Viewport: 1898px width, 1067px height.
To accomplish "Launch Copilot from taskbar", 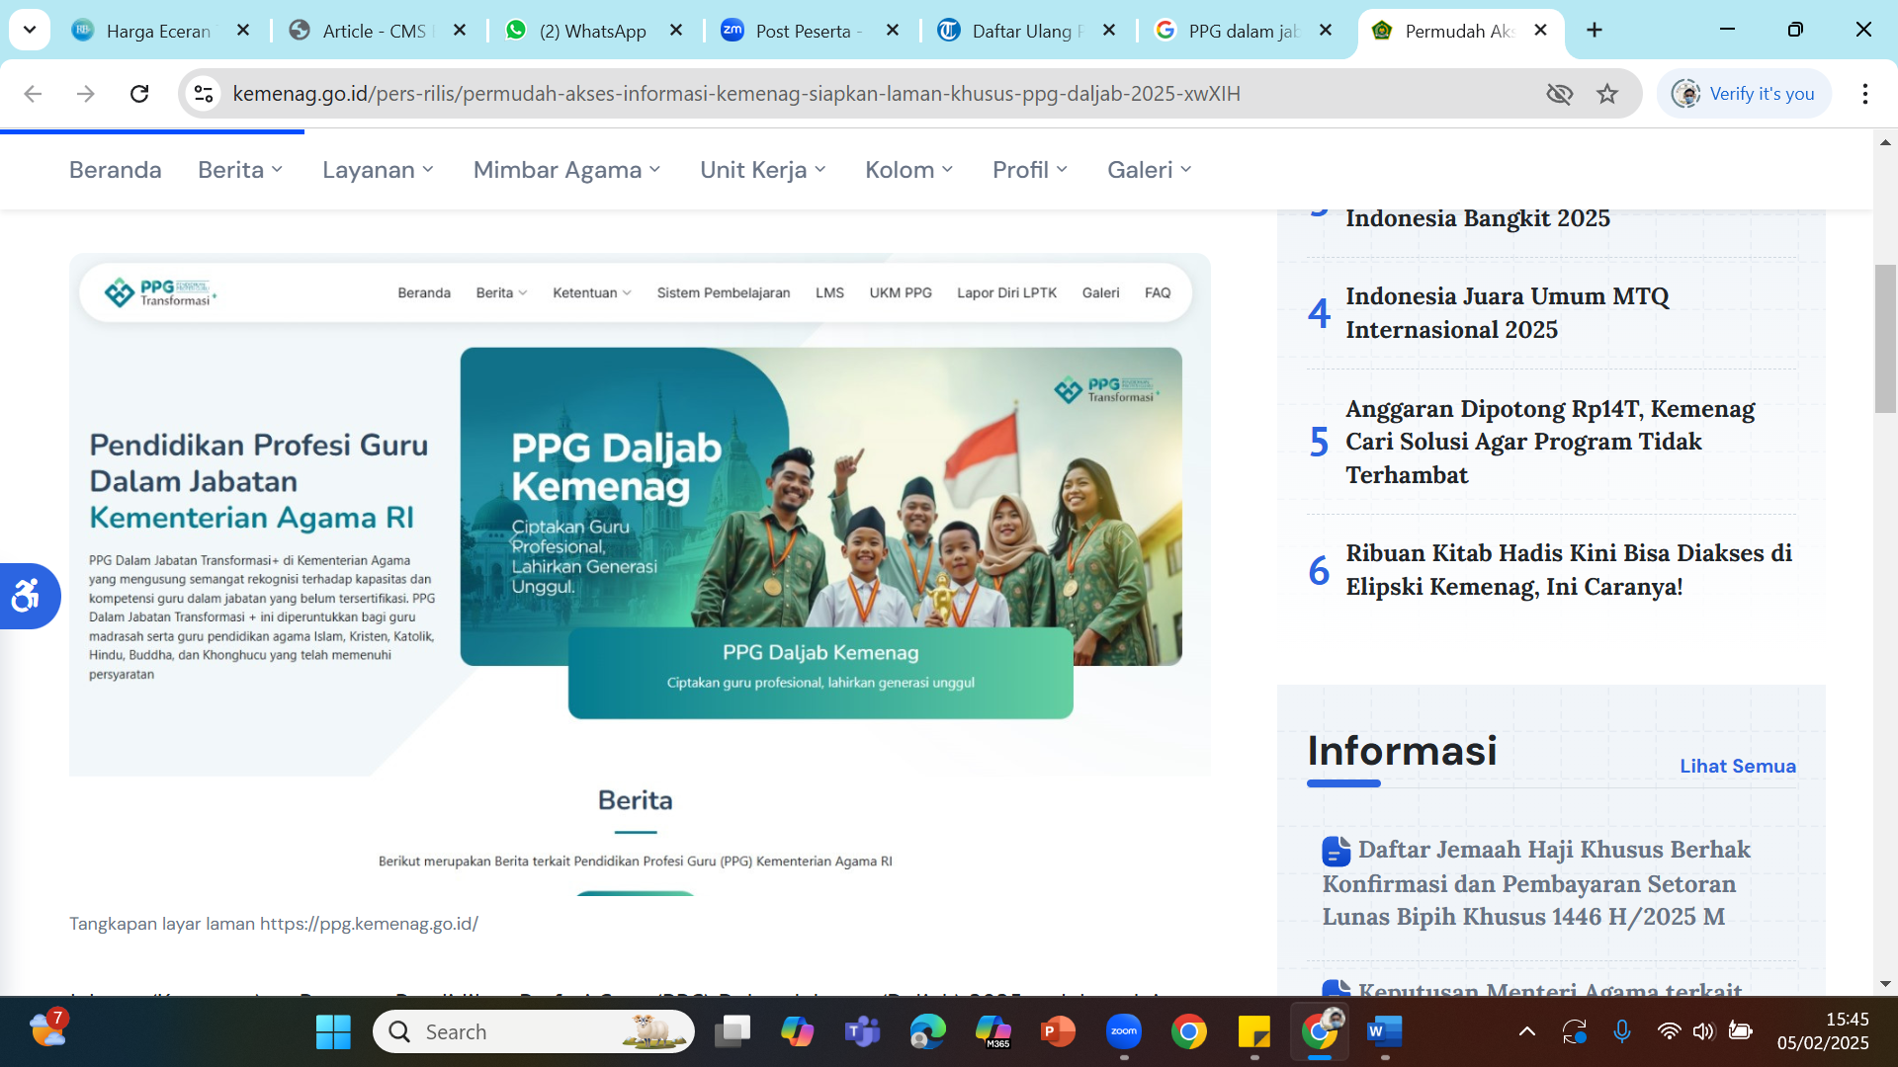I will [797, 1032].
